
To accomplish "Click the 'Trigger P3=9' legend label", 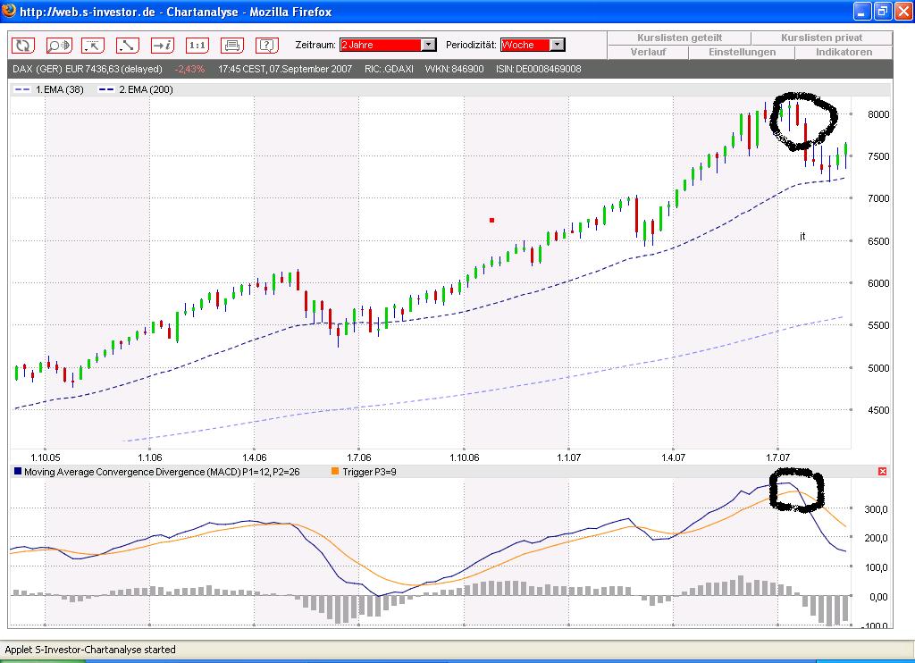I will click(x=369, y=472).
